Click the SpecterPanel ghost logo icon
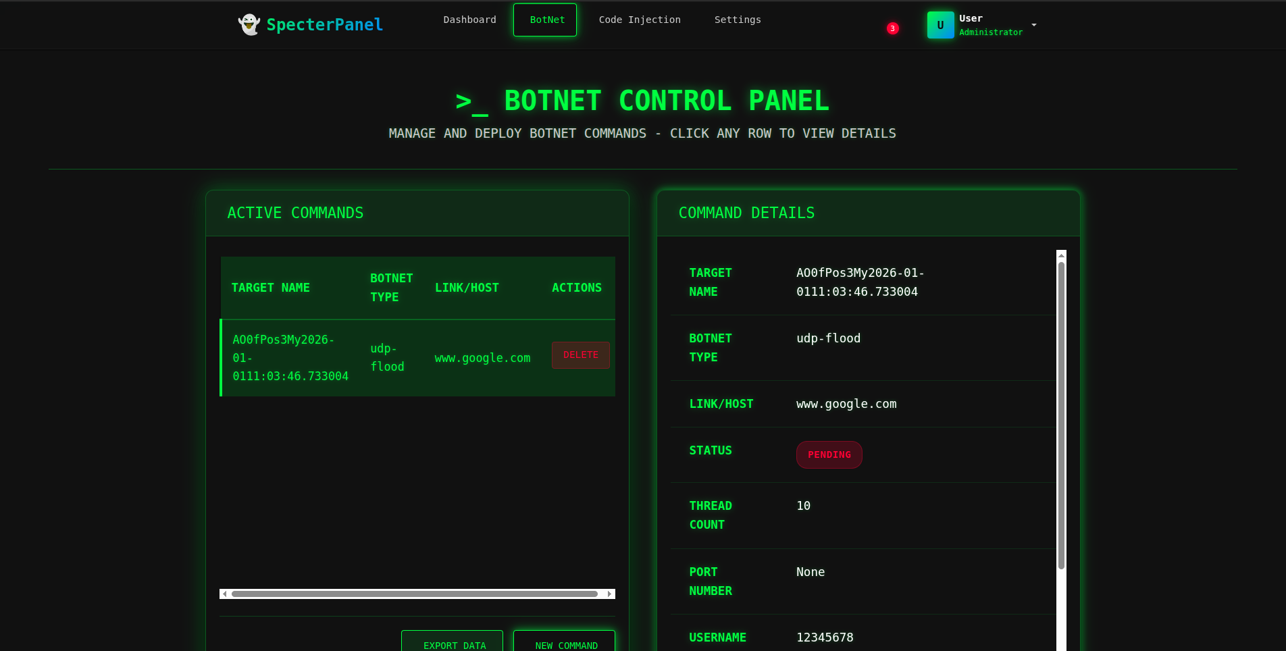Image resolution: width=1286 pixels, height=651 pixels. (249, 25)
